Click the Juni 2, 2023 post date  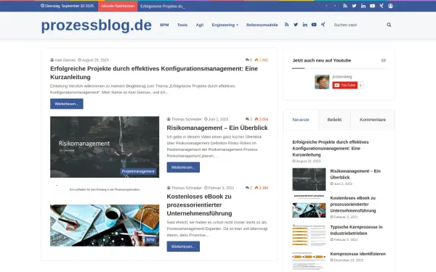pyautogui.click(x=217, y=119)
